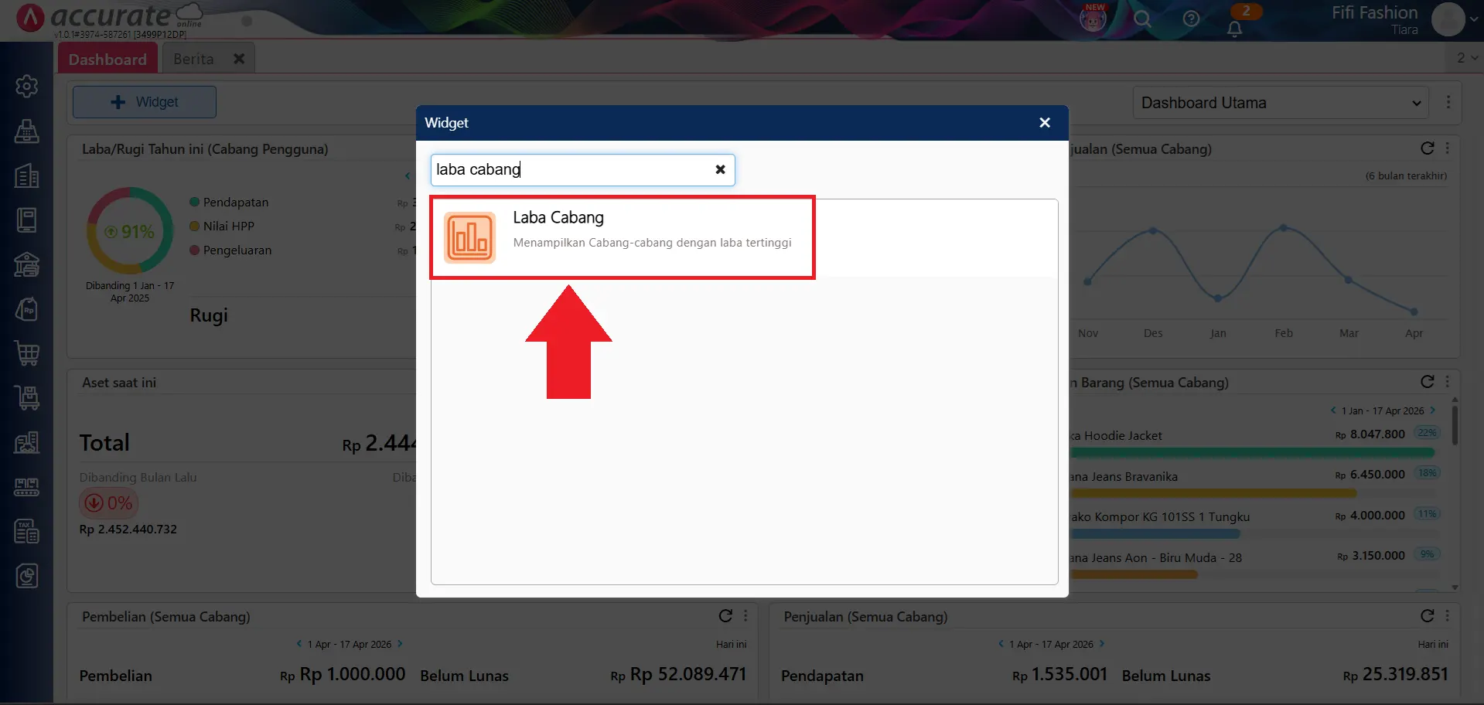This screenshot has height=705, width=1484.
Task: Click the add Widget button
Action: [x=145, y=102]
